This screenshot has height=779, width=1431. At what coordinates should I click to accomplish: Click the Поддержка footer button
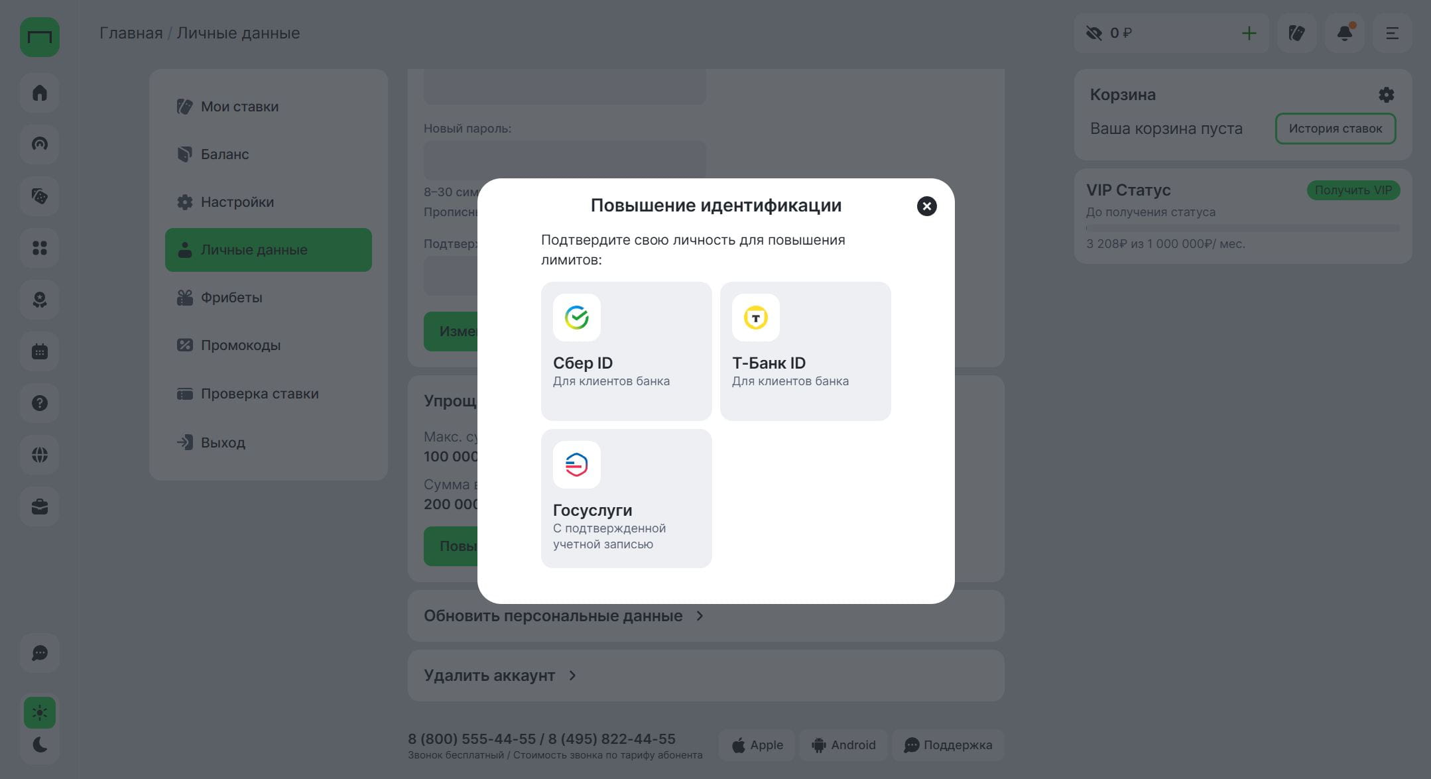(x=948, y=745)
